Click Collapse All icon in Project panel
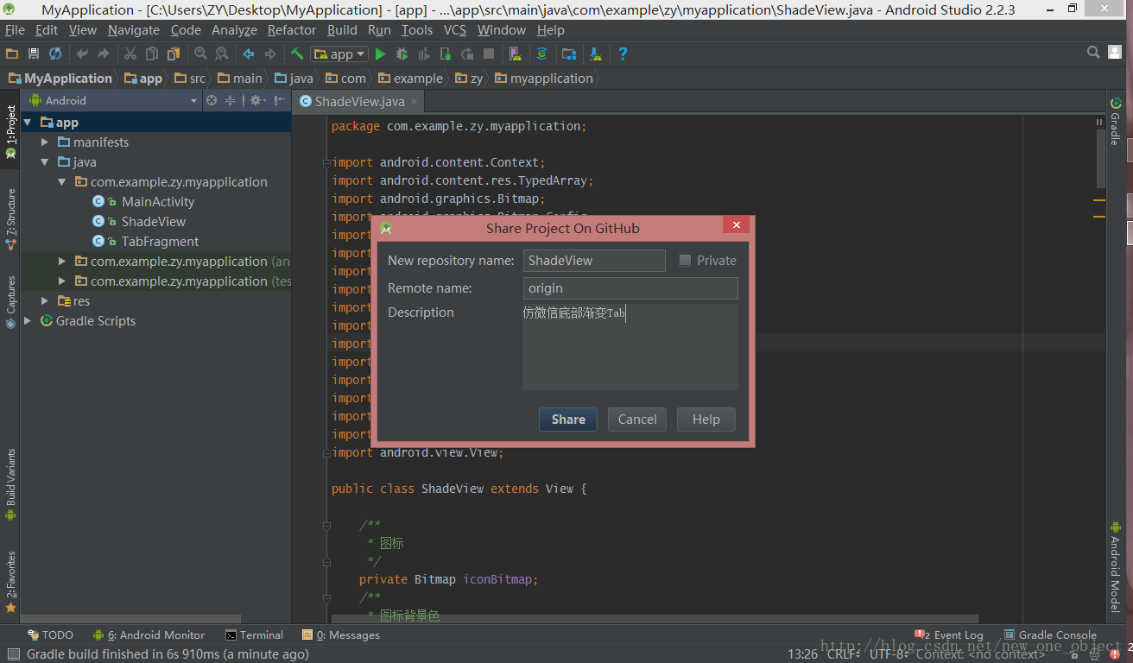The width and height of the screenshot is (1133, 663). pos(231,100)
